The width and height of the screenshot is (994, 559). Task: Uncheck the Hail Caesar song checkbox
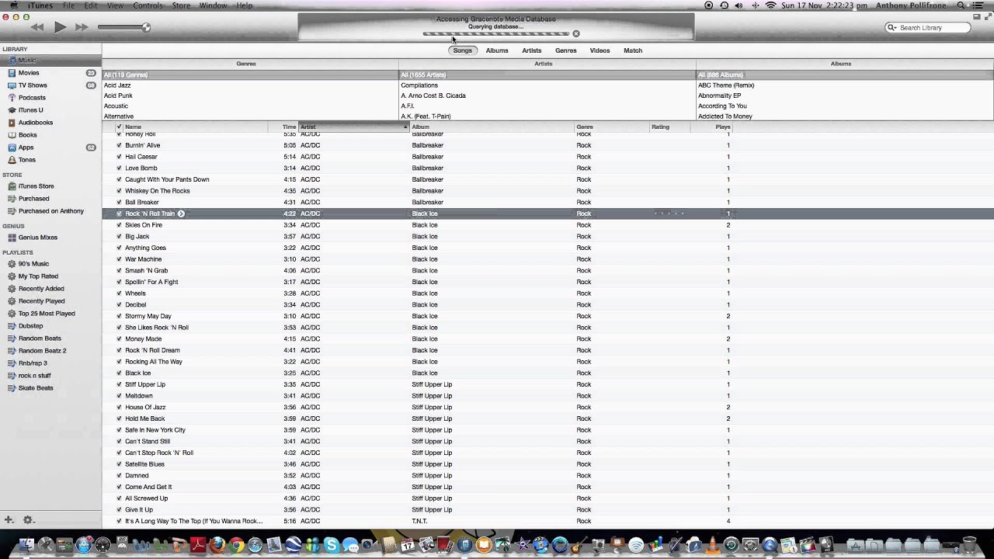119,157
